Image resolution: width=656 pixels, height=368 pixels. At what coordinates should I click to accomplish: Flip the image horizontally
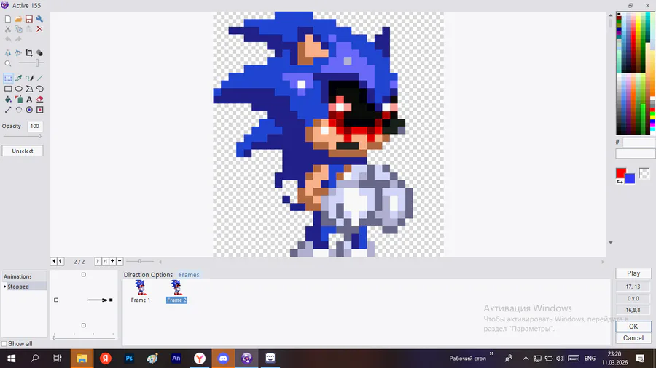pos(8,53)
